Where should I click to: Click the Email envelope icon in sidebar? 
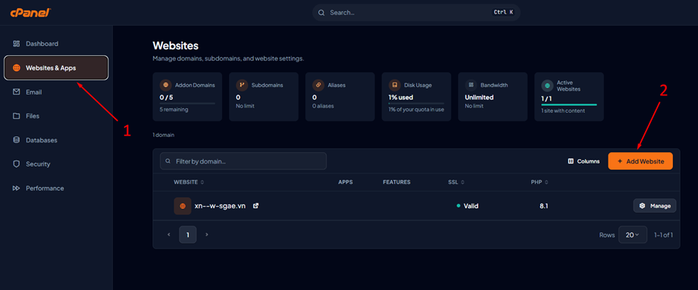coord(17,92)
